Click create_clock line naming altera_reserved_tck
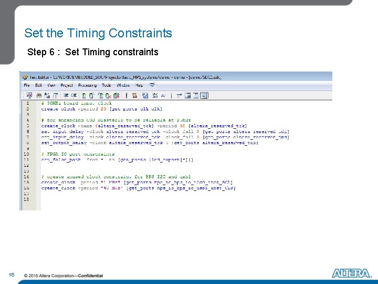 pos(144,126)
